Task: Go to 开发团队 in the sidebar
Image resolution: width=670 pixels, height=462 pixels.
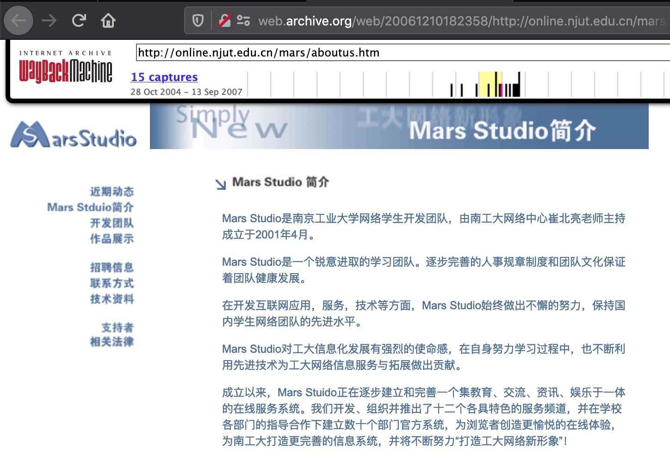Action: (x=112, y=223)
